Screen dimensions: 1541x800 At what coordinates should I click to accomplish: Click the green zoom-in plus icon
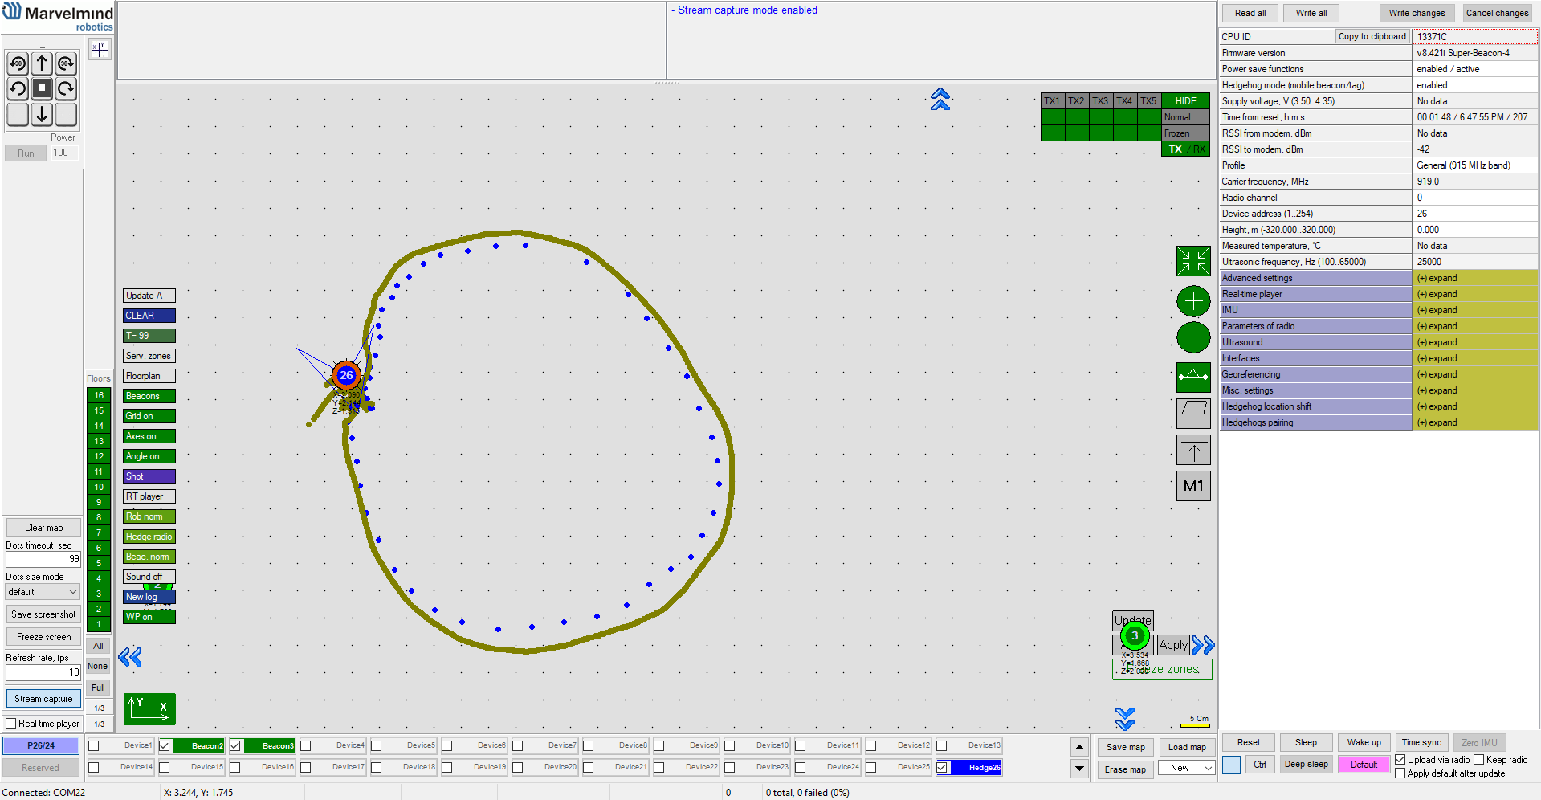tap(1193, 301)
